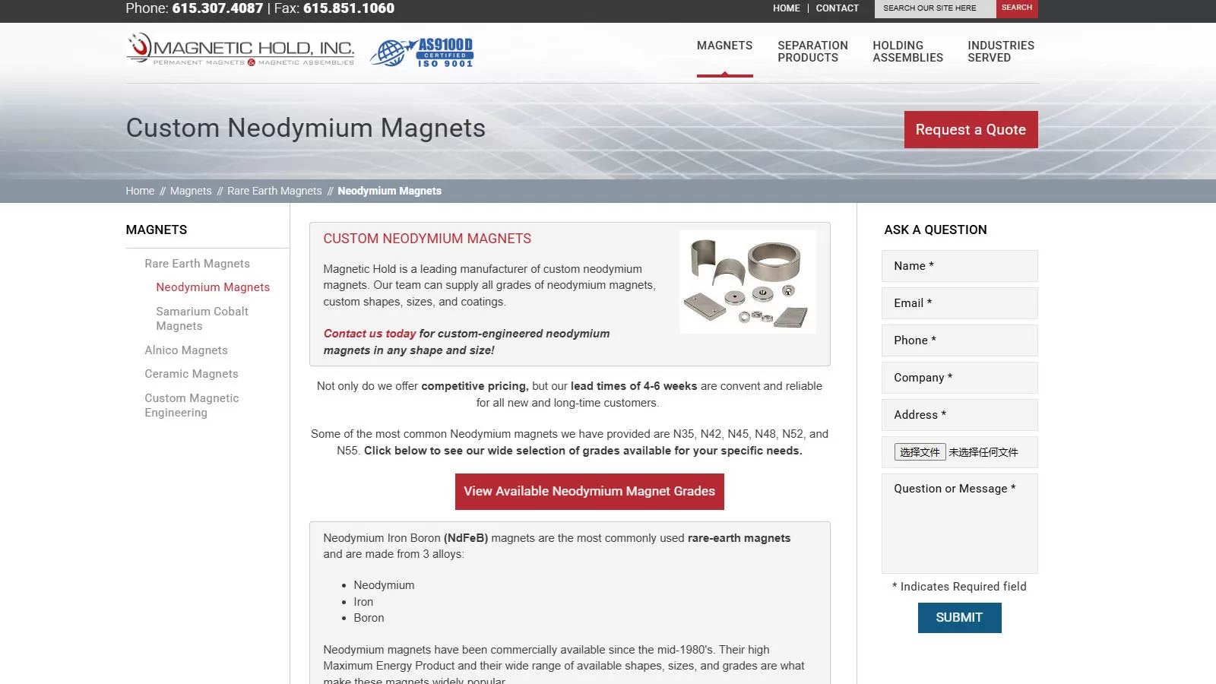This screenshot has width=1216, height=684.
Task: Open the INDUSTRIES SERVED menu
Action: 1000,51
